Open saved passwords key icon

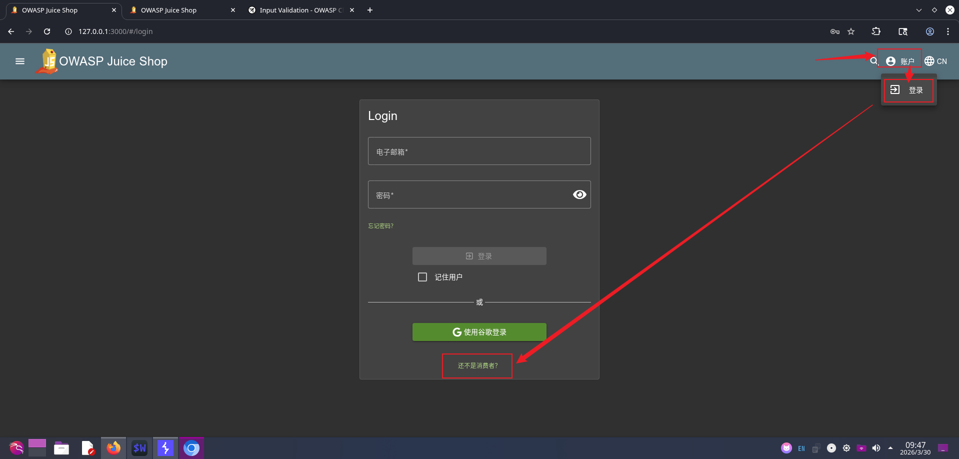[835, 31]
